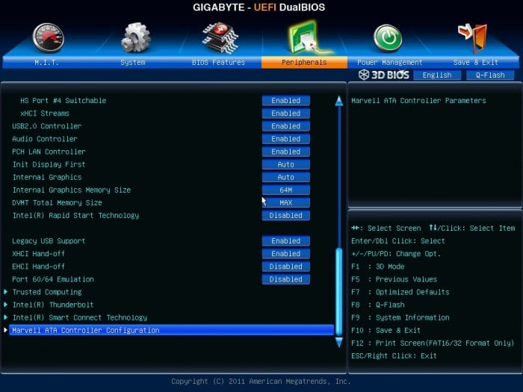The width and height of the screenshot is (523, 392).
Task: Expand the Trusted Computing submenu
Action: [46, 292]
